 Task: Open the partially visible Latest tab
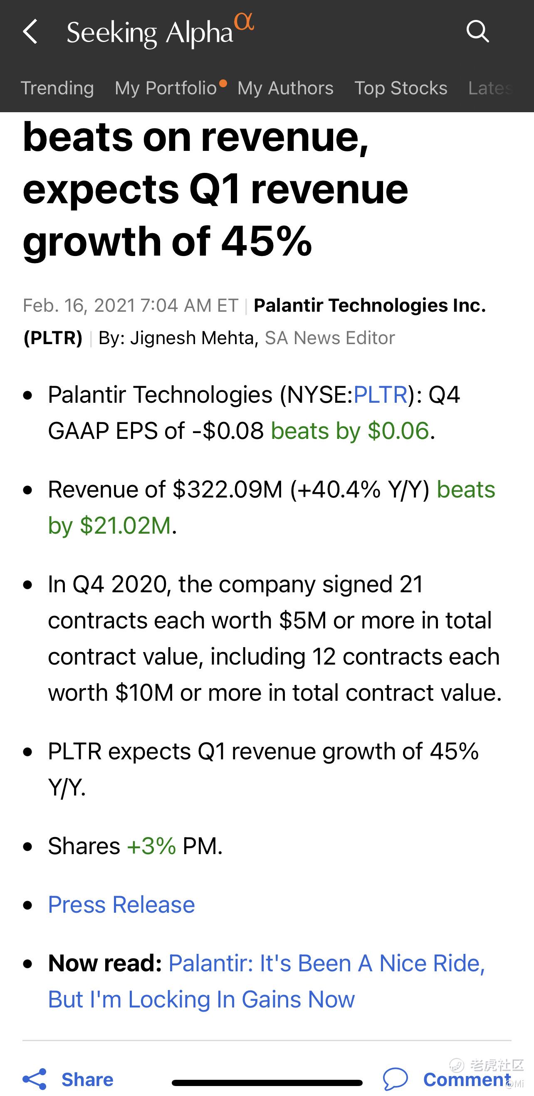[491, 88]
